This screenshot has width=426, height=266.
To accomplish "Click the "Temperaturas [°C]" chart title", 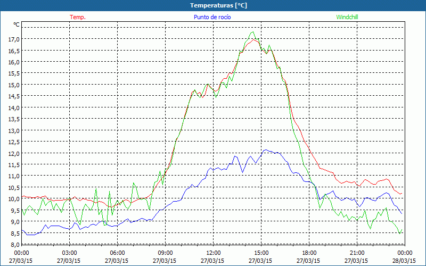I will click(x=218, y=5).
